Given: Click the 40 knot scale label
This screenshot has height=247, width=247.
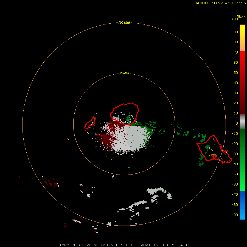Looking at the screenshot, I should [236, 83].
